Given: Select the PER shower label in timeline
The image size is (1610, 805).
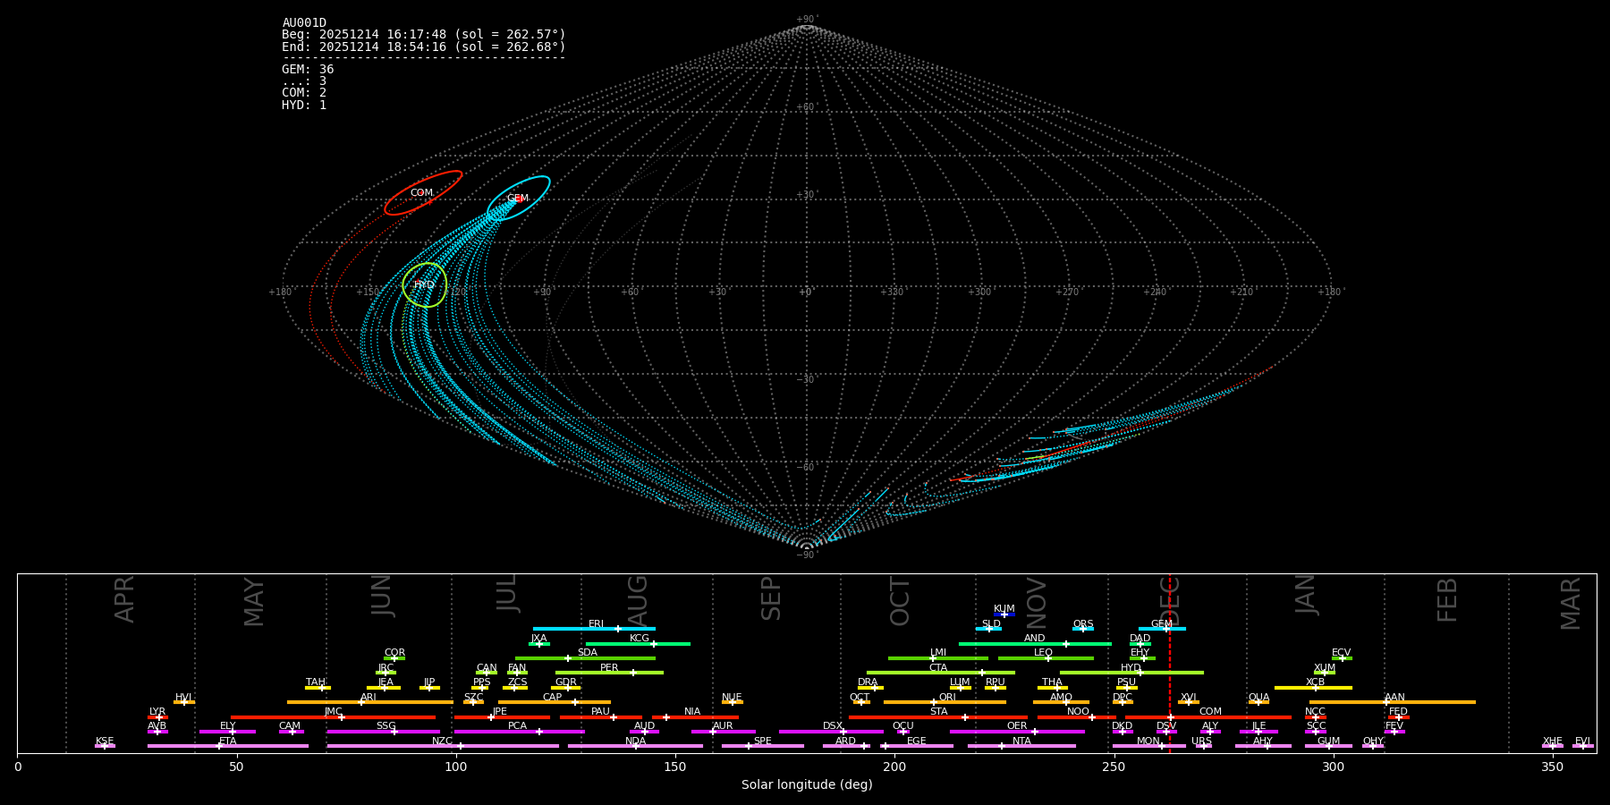Looking at the screenshot, I should coord(609,668).
